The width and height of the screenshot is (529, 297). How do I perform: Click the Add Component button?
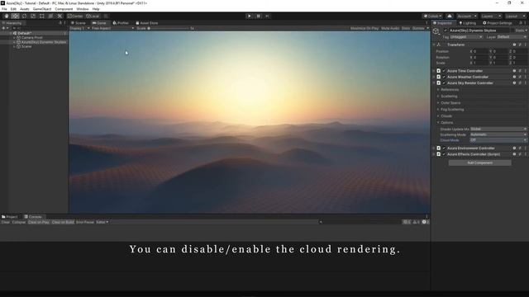pyautogui.click(x=479, y=163)
